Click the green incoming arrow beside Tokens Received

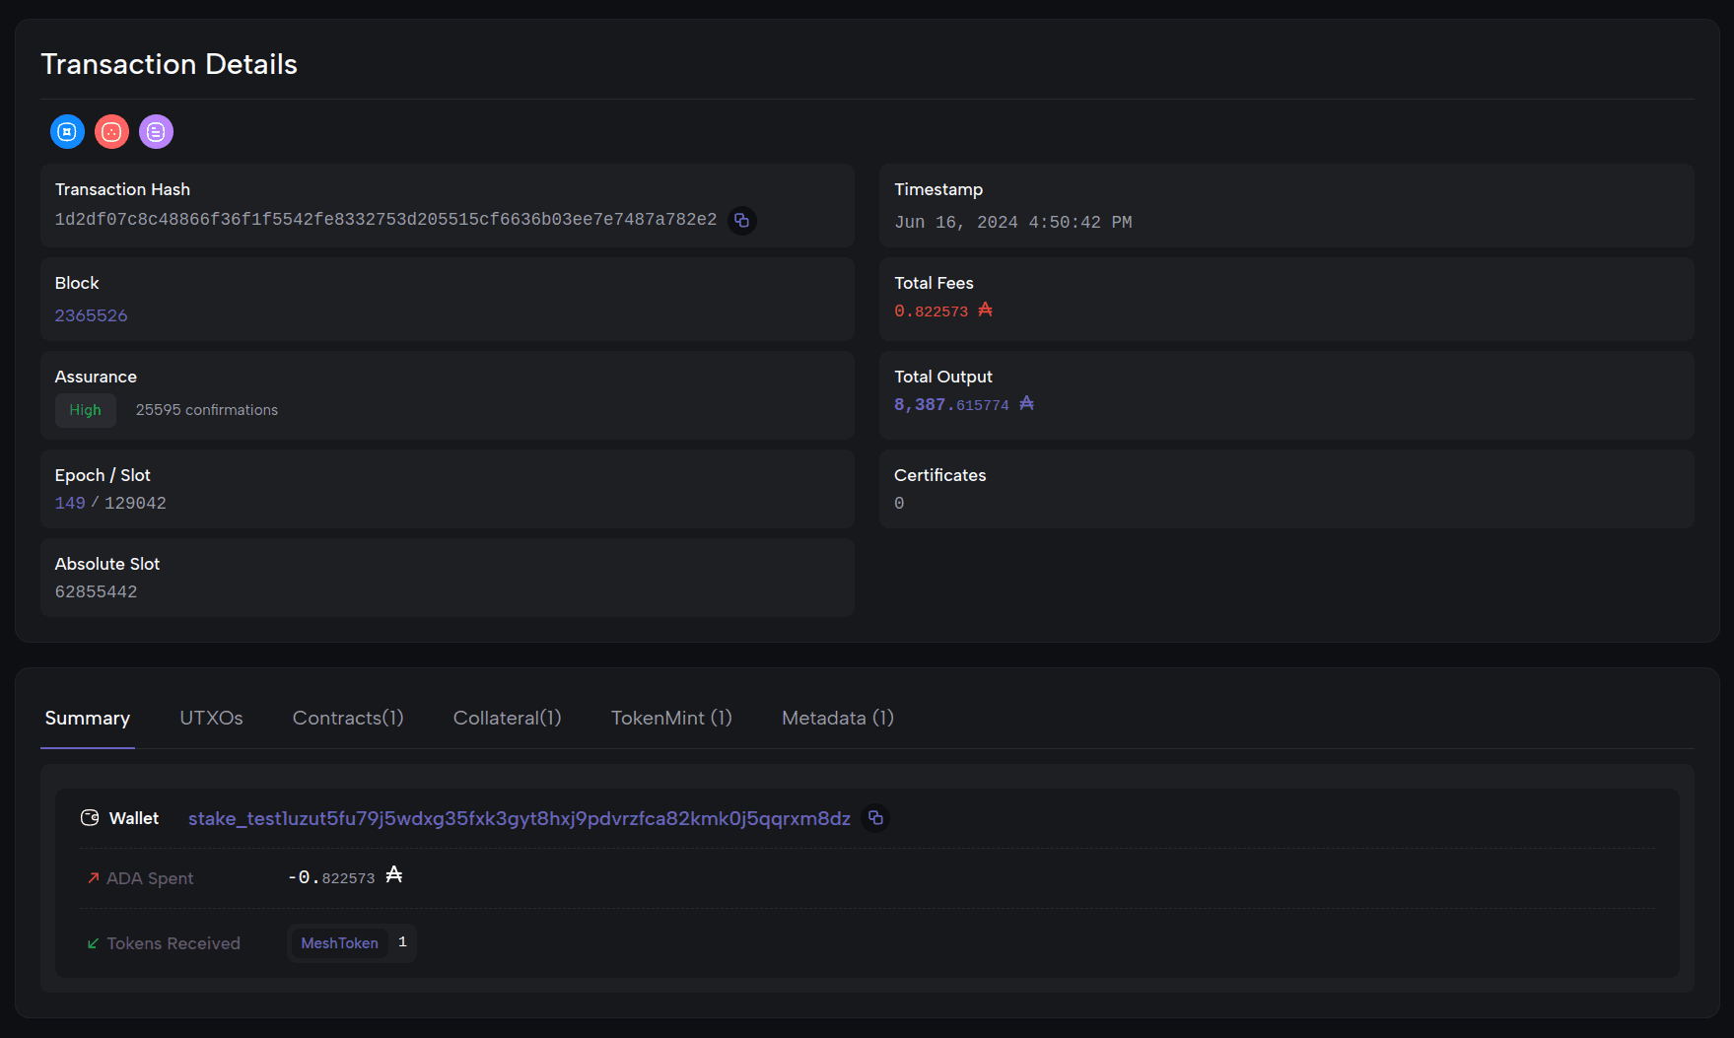point(92,943)
